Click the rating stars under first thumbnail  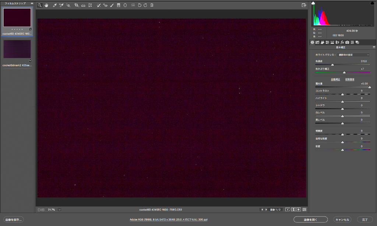coord(17,29)
